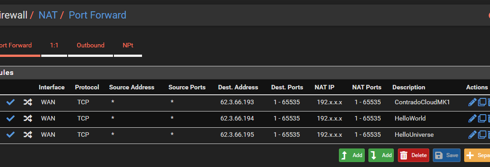Click the shuffle icon on the 62.3.66.193 row
This screenshot has height=167, width=490.
(28, 102)
